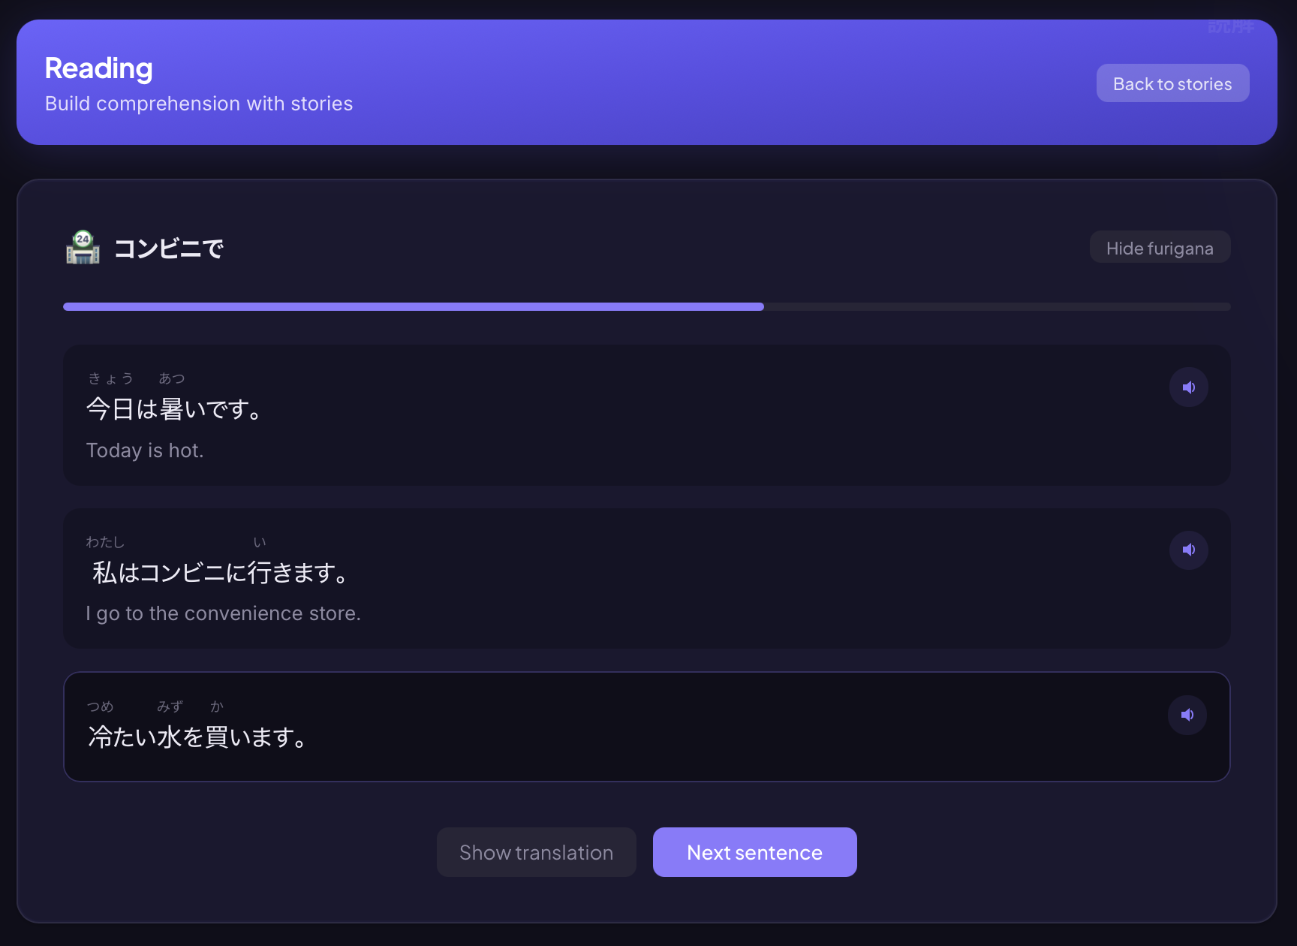The width and height of the screenshot is (1297, 946).
Task: Toggle Hide furigana
Action: [x=1159, y=248]
